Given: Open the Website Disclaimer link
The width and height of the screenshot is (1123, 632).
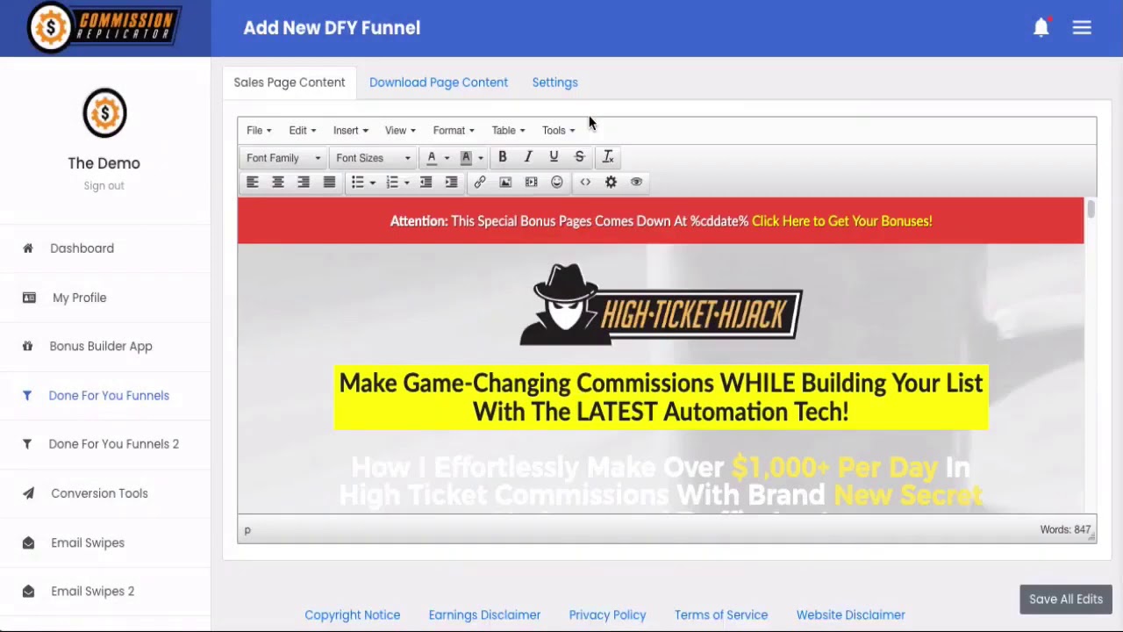Looking at the screenshot, I should pyautogui.click(x=851, y=615).
